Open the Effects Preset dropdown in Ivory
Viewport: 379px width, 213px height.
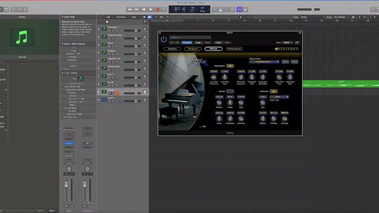(x=264, y=62)
